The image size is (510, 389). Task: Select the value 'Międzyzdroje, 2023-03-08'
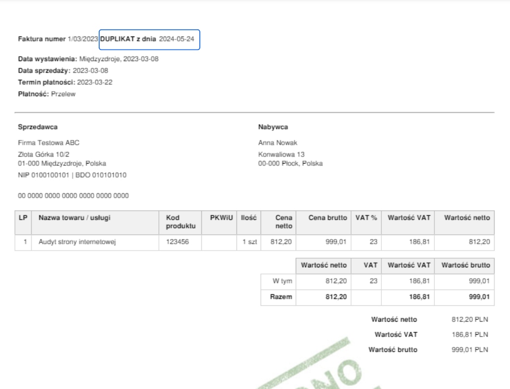[119, 59]
